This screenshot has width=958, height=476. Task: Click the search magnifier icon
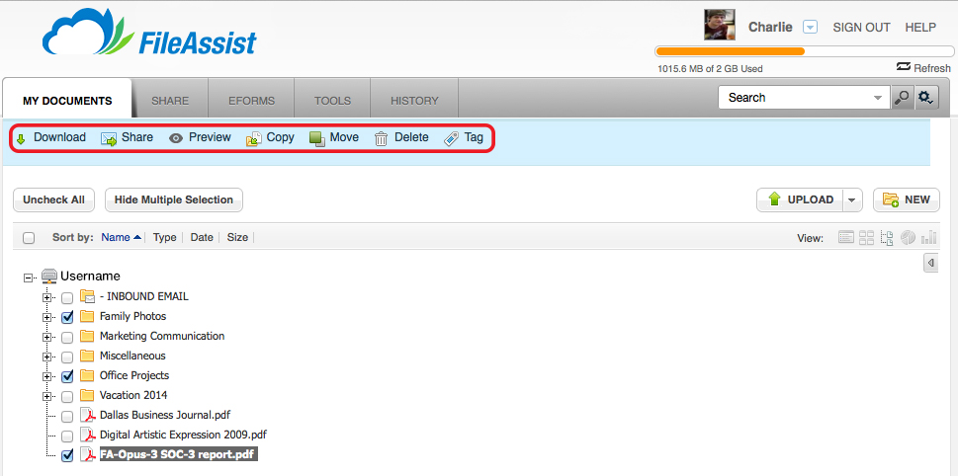(x=902, y=98)
